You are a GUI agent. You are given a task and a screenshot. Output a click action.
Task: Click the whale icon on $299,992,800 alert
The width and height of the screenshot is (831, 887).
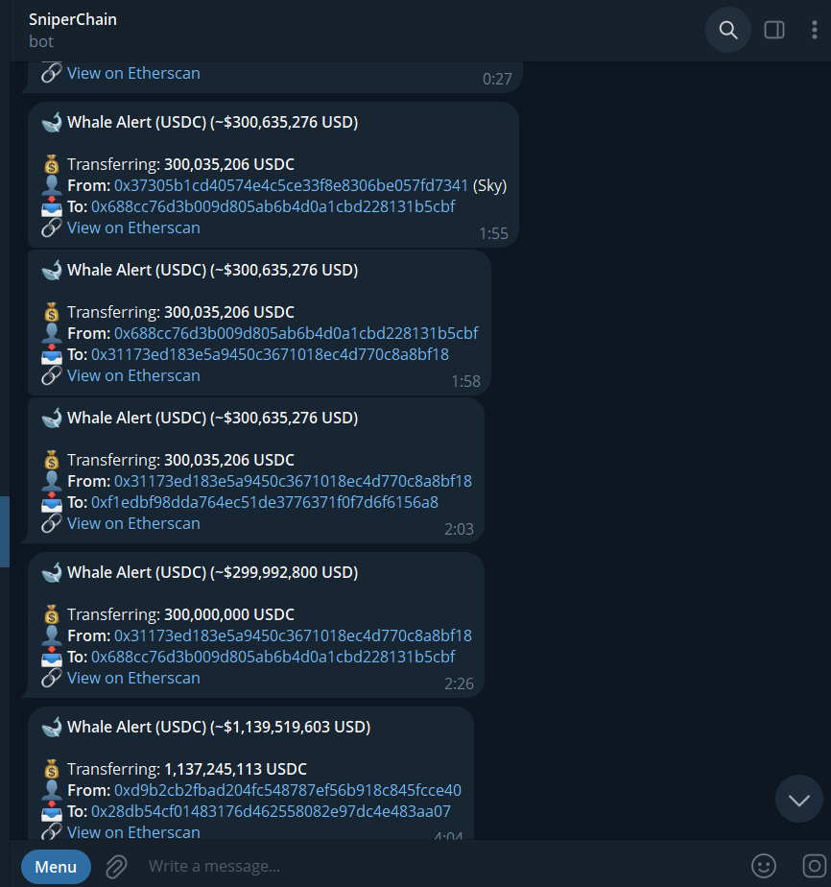pos(52,572)
